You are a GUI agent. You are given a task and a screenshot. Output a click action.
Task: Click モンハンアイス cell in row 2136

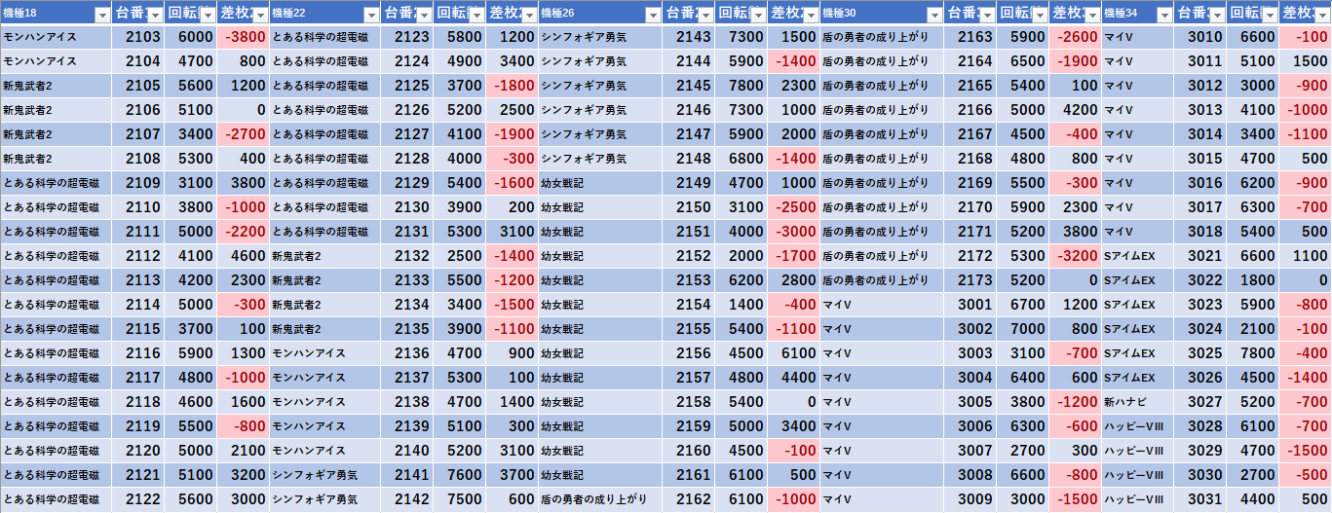(x=324, y=353)
